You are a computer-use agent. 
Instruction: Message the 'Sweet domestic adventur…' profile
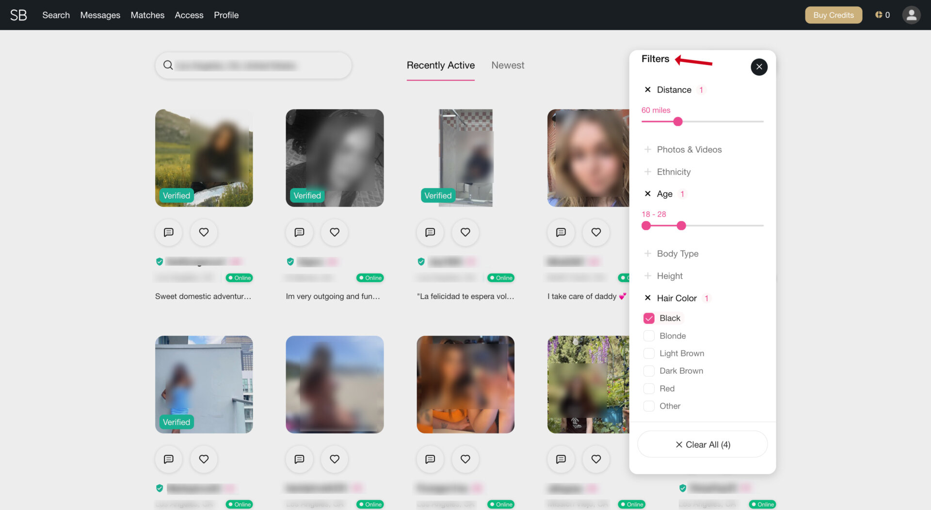(169, 232)
